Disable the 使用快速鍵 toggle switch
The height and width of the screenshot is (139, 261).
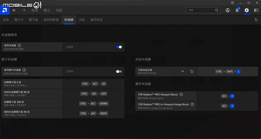pyautogui.click(x=119, y=47)
